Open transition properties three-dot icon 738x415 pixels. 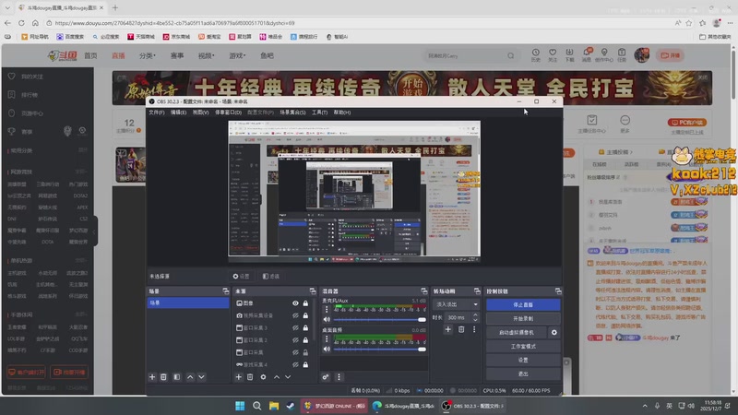(474, 329)
